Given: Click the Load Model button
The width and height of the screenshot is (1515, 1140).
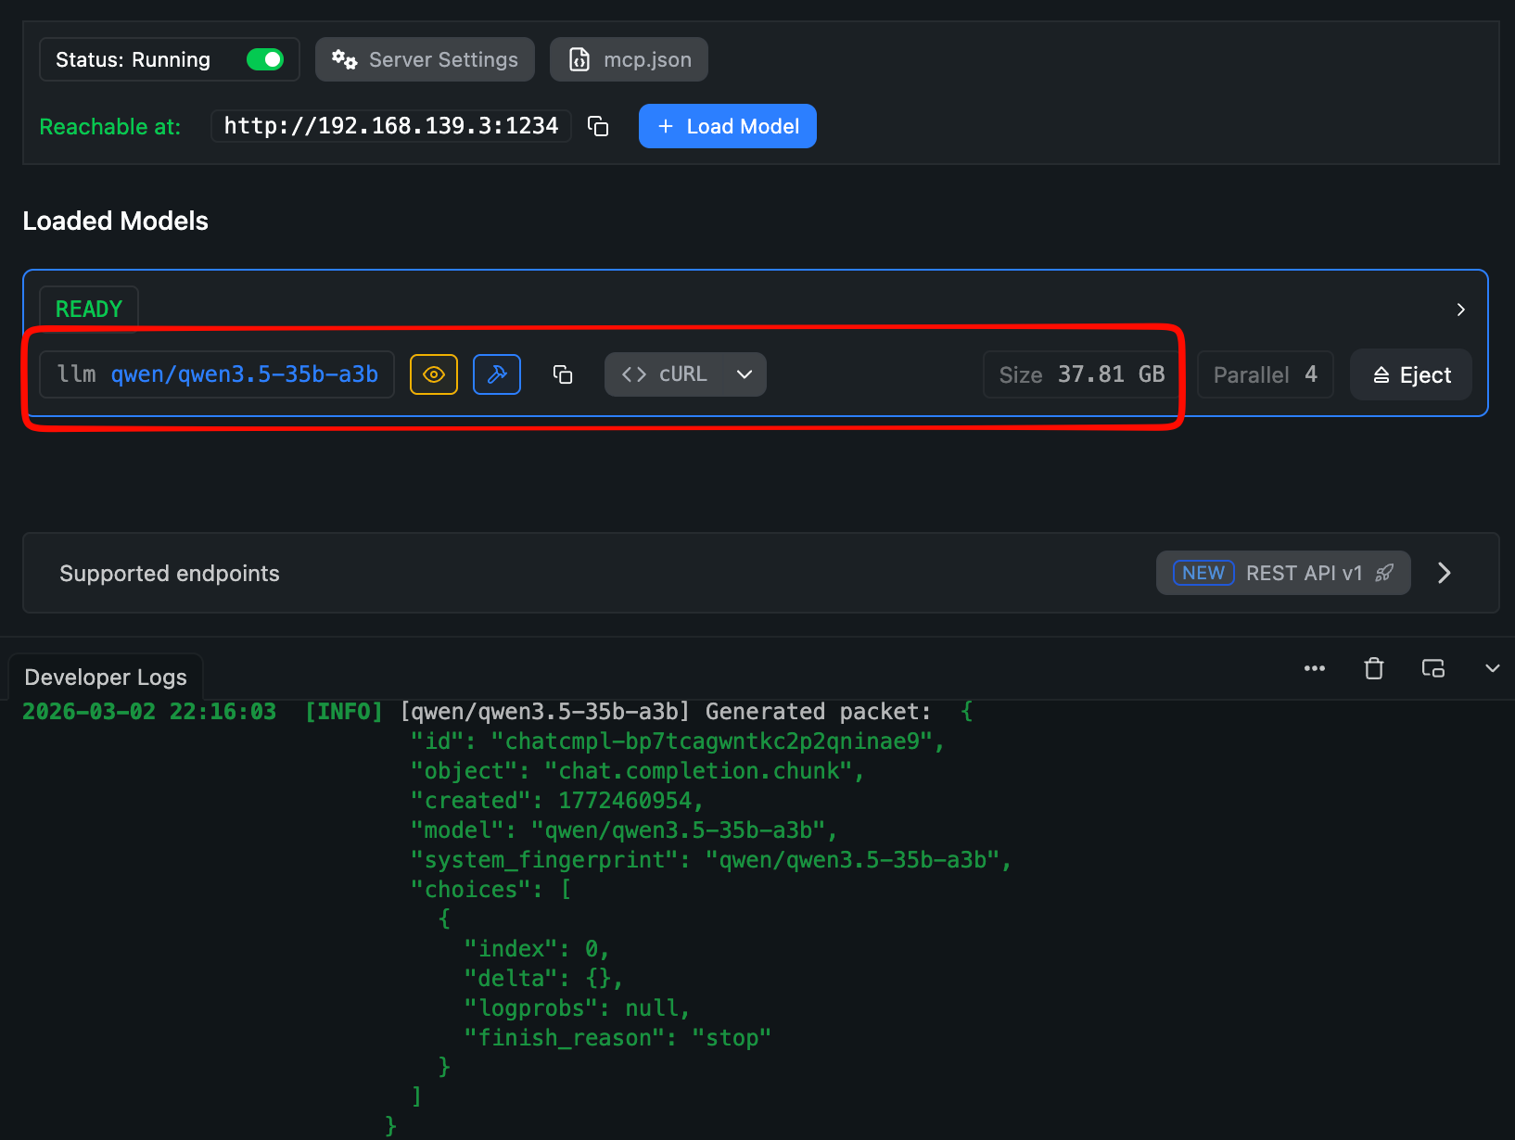Looking at the screenshot, I should pos(727,126).
